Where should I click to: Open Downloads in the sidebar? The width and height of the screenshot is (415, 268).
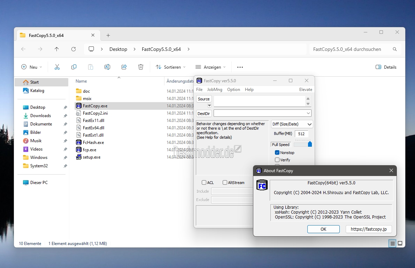40,116
